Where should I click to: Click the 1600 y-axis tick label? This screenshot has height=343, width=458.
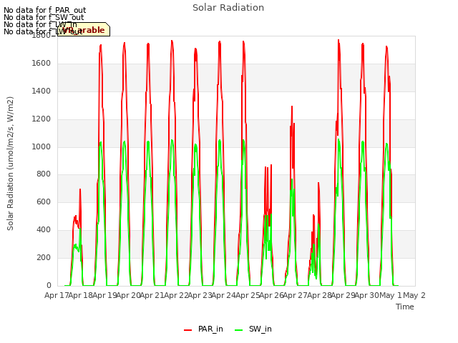point(42,64)
